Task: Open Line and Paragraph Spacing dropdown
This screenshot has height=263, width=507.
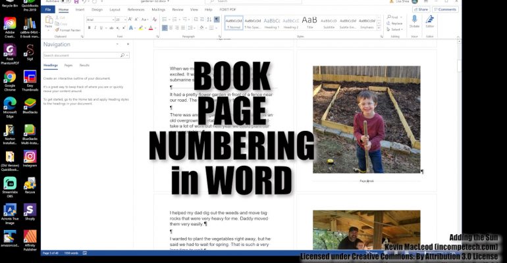Action: (192, 28)
